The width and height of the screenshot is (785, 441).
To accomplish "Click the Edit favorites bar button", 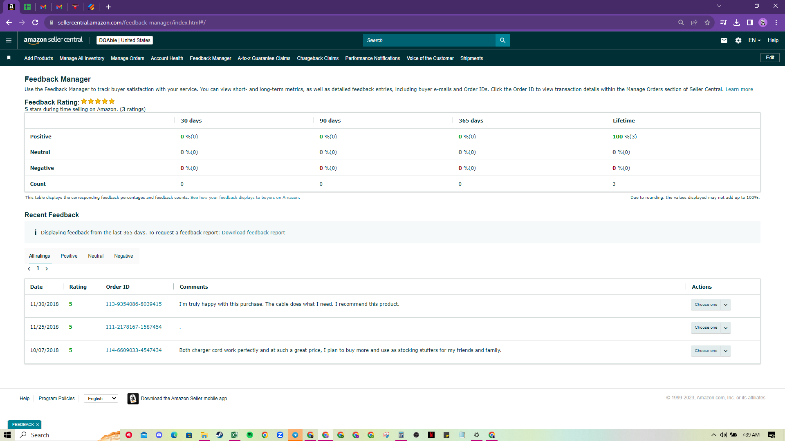I will [770, 58].
